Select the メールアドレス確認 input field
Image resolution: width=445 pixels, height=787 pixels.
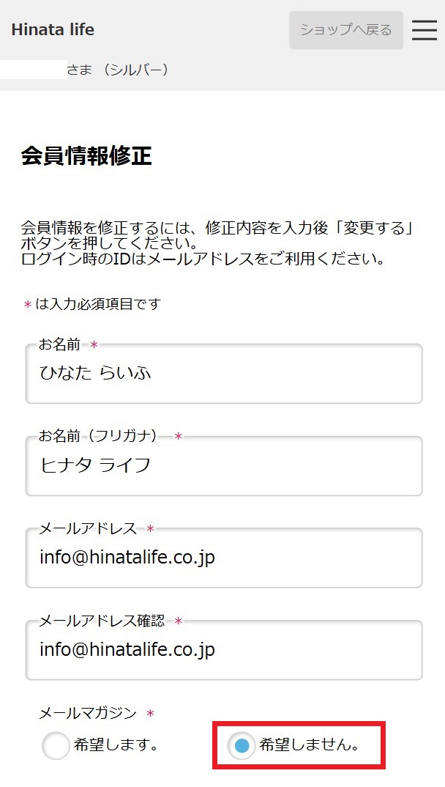tap(224, 650)
